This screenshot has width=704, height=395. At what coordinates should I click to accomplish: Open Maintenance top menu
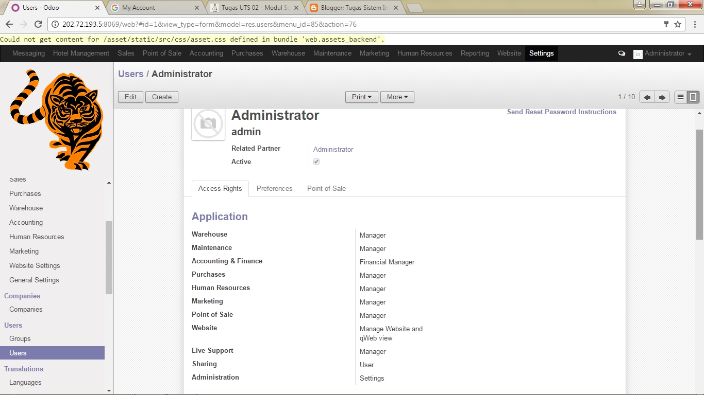[332, 53]
